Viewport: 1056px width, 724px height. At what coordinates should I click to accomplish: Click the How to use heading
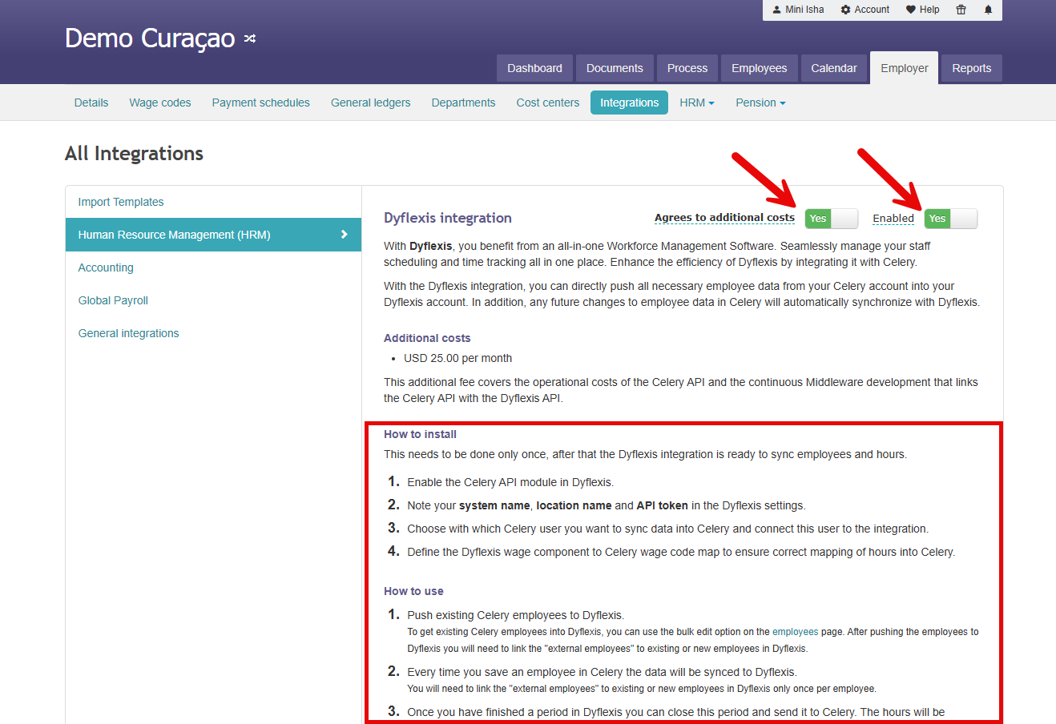coord(413,591)
